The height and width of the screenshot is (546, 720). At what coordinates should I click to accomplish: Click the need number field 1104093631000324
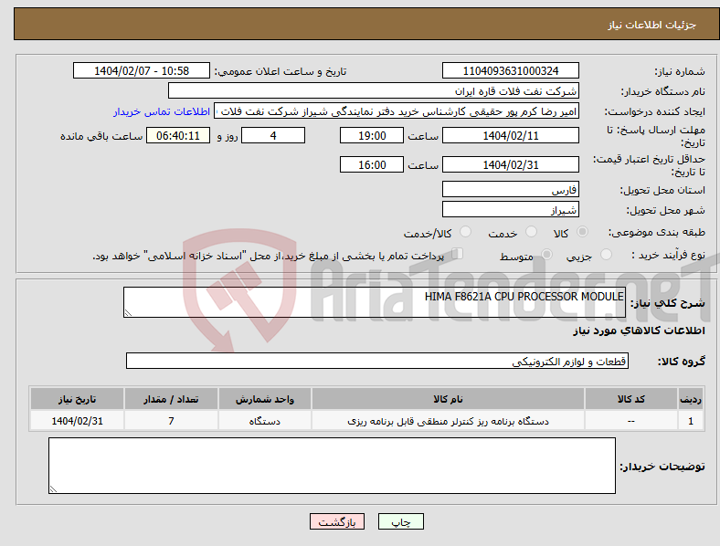tap(511, 71)
